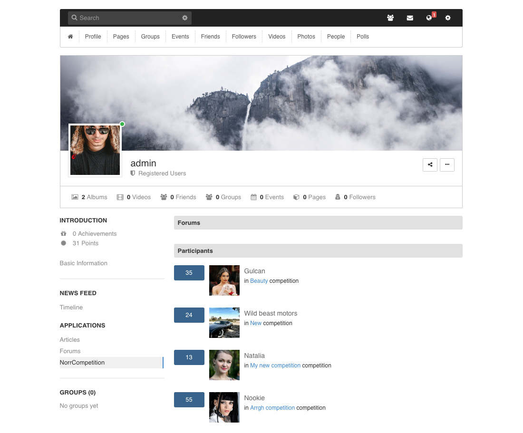Open the Beauty competition link
This screenshot has height=433, width=523.
pos(259,281)
